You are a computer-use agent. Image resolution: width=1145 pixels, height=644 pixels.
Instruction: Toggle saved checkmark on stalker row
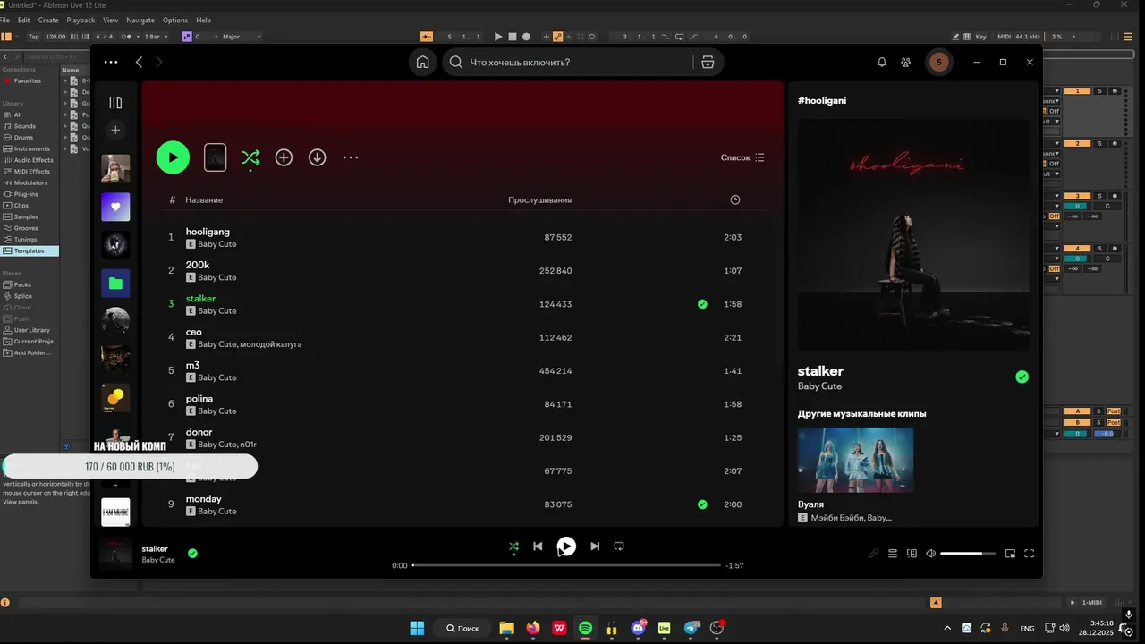click(x=702, y=304)
